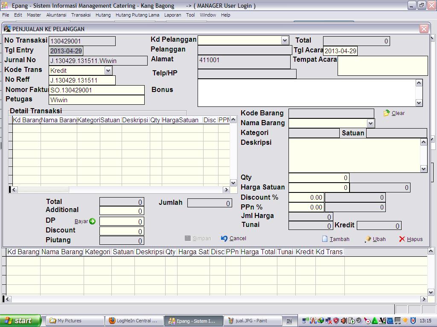This screenshot has height=327, width=437.
Task: Click the green Bayar arrow icon
Action: coord(92,221)
